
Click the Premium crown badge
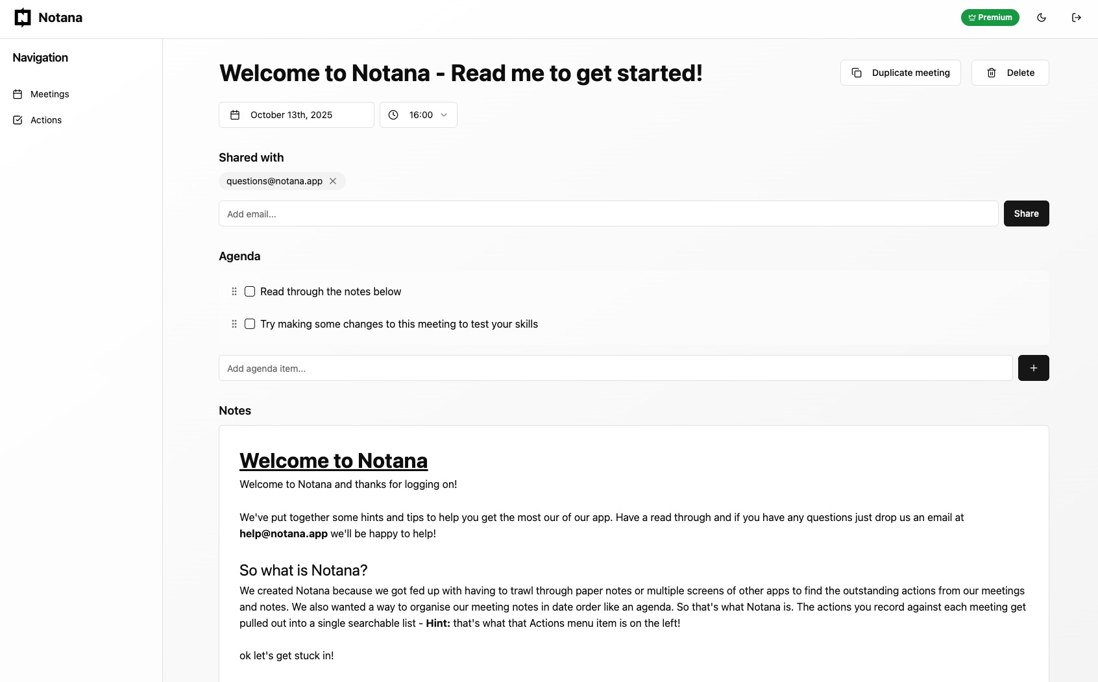[990, 18]
